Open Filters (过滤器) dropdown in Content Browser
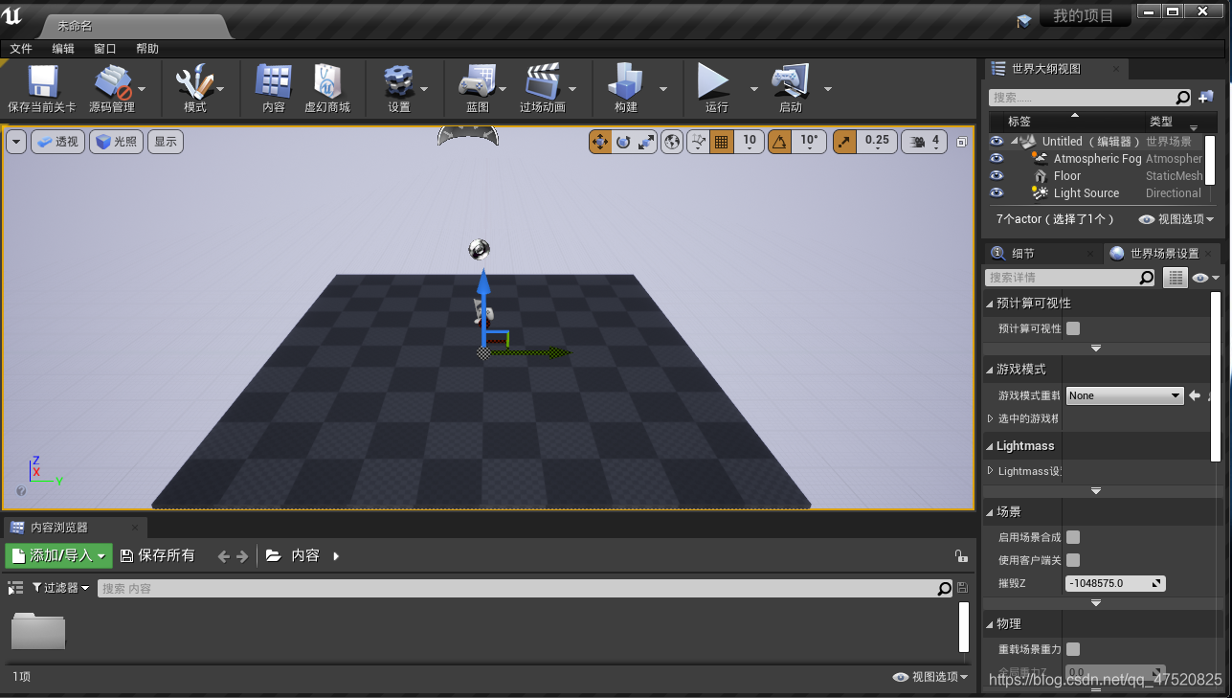The width and height of the screenshot is (1232, 698). (x=60, y=588)
